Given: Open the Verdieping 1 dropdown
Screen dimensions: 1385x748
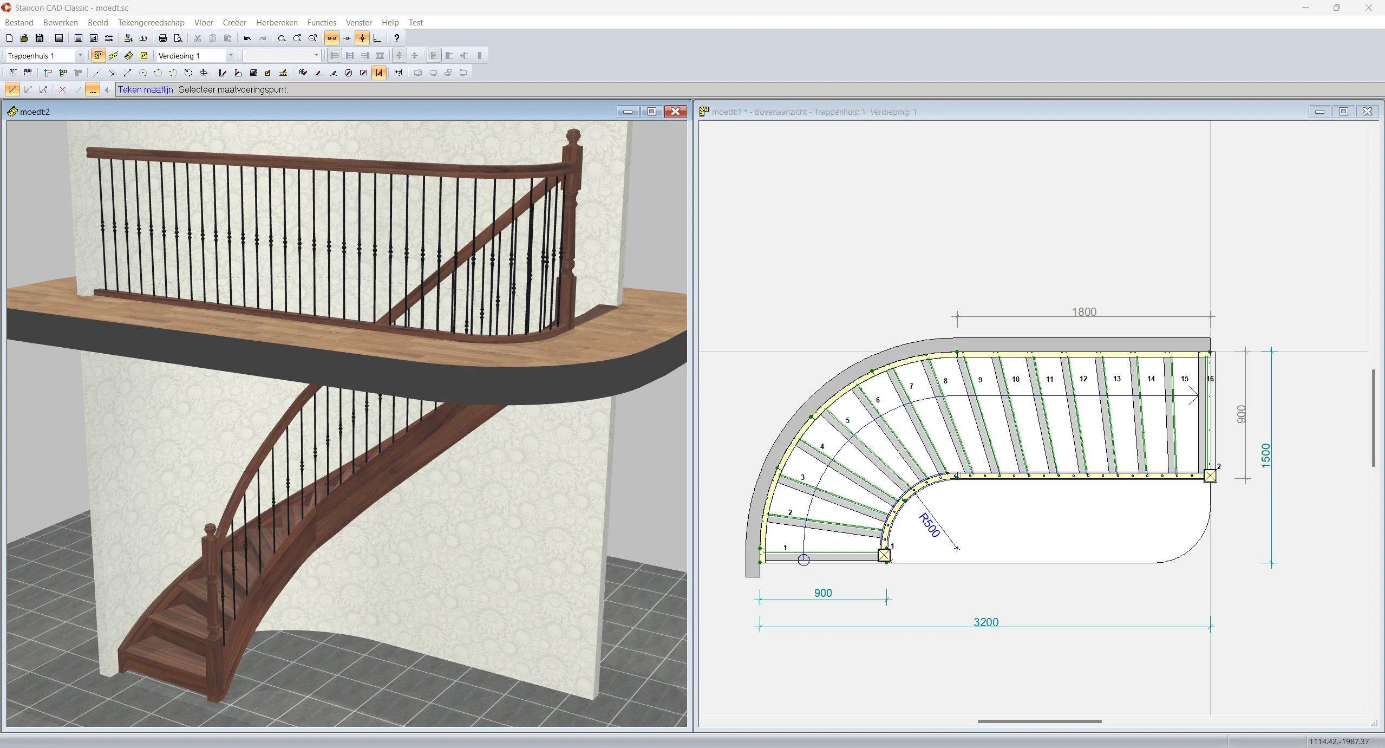Looking at the screenshot, I should tap(231, 55).
